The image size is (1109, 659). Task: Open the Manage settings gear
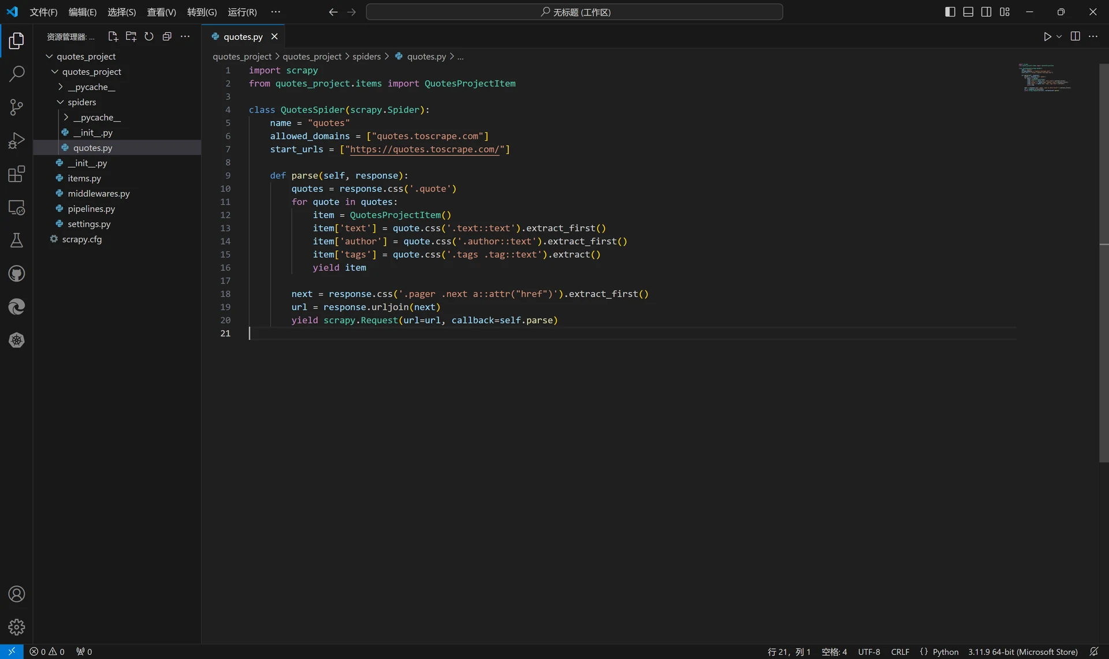[16, 627]
